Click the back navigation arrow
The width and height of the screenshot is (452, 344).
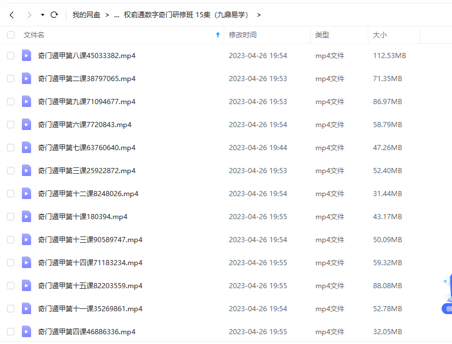pos(12,14)
